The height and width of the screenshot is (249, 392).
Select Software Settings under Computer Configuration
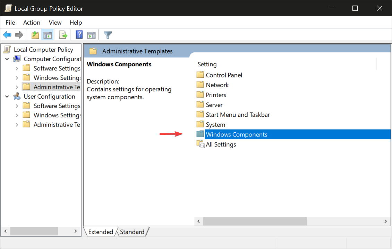click(x=57, y=68)
